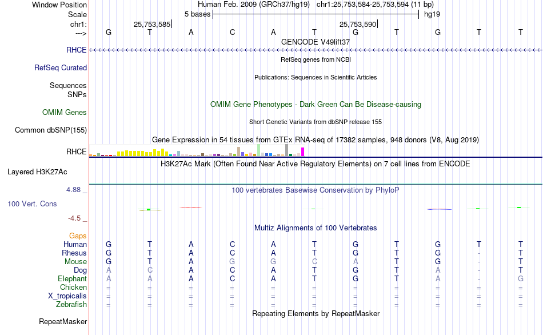This screenshot has height=335, width=543.
Task: Click the Dog species label
Action: [80, 270]
